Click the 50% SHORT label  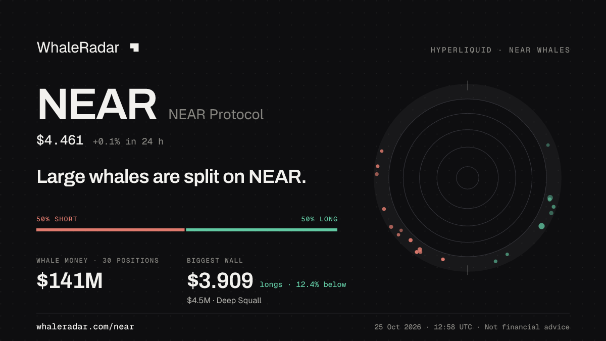(x=57, y=219)
